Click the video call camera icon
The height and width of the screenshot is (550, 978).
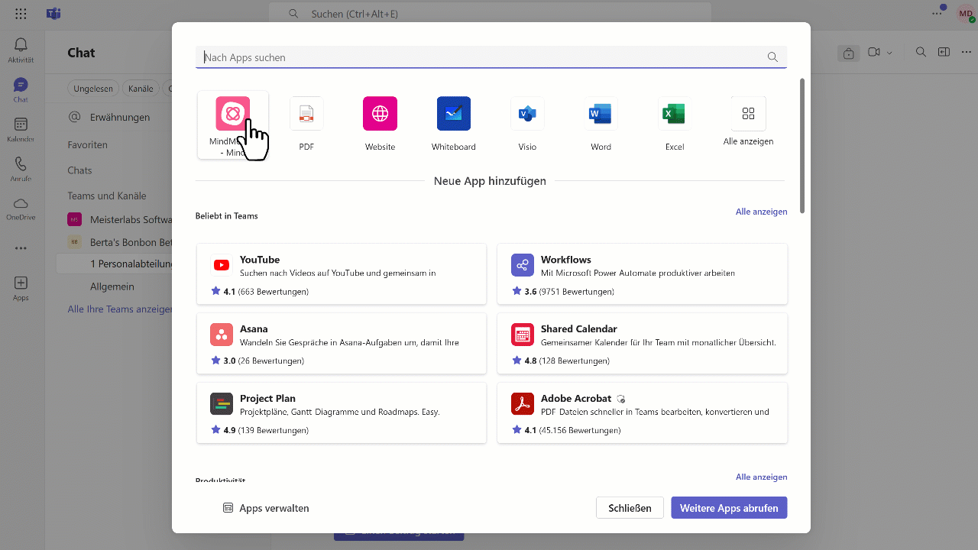[873, 52]
